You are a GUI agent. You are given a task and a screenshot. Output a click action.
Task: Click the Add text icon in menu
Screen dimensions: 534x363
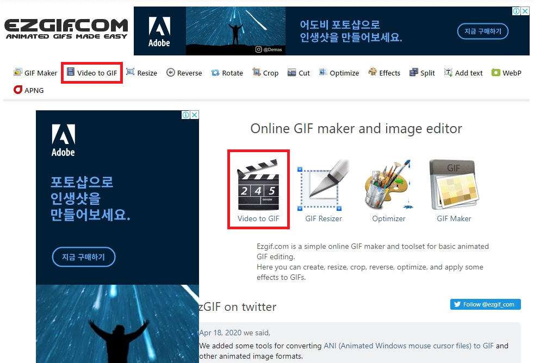[448, 72]
